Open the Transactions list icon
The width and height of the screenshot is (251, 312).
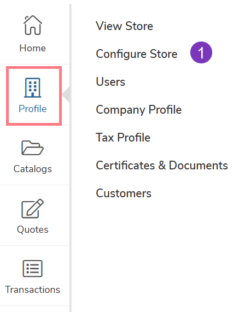click(32, 268)
